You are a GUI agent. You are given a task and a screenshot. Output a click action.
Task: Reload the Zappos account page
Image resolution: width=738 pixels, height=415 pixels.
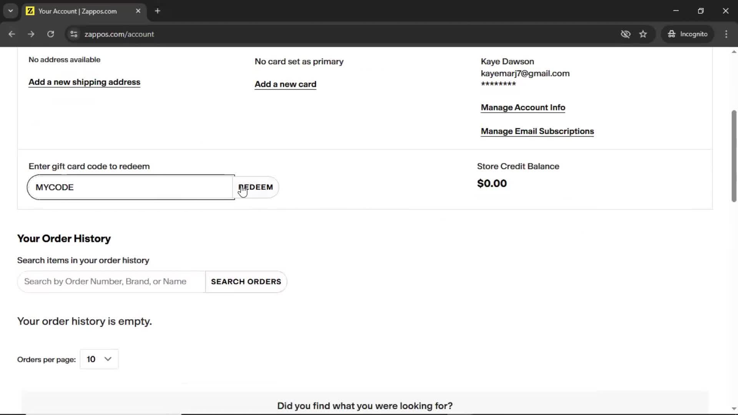pyautogui.click(x=50, y=34)
